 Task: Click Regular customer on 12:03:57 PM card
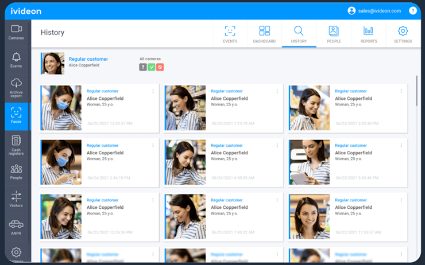click(x=102, y=91)
